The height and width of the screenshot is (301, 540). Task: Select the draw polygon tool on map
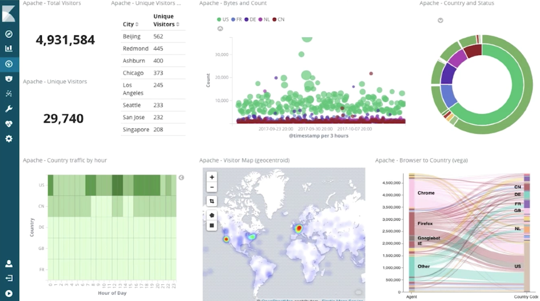pyautogui.click(x=212, y=215)
